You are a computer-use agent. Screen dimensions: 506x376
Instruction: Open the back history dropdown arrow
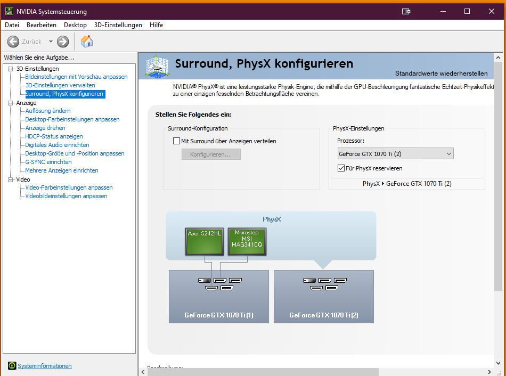[51, 42]
